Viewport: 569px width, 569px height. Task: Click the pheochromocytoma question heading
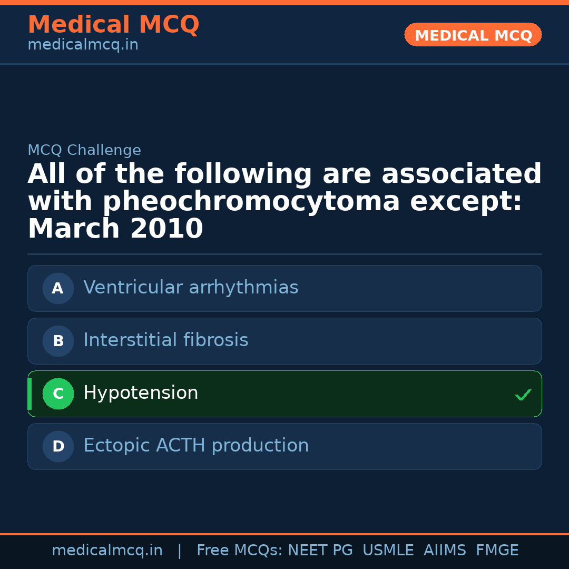coord(284,202)
